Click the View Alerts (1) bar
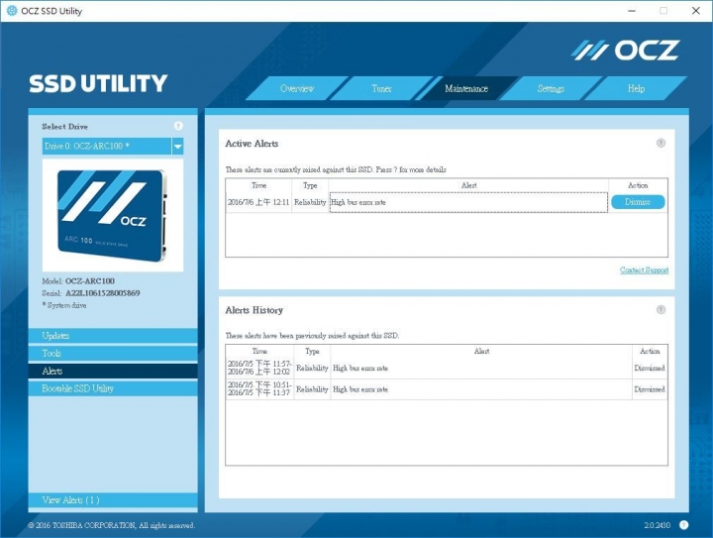Image resolution: width=713 pixels, height=538 pixels. coord(113,499)
